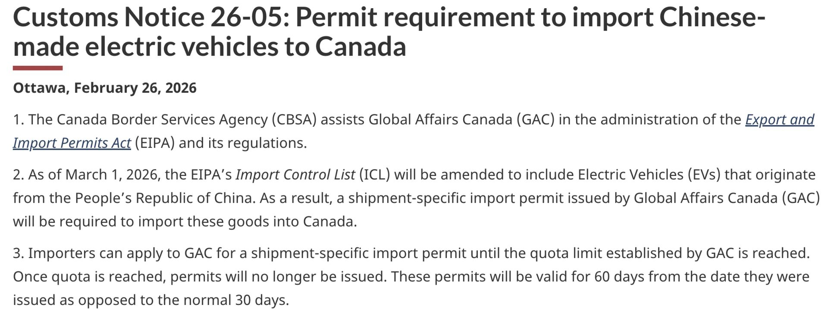Image resolution: width=828 pixels, height=317 pixels.
Task: Click "made electric vehicles to Canada" heading line
Action: [210, 46]
